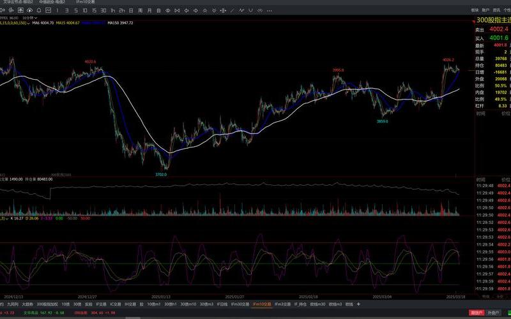Select the monthly (月) period toolbar icon
This screenshot has width=511, height=319.
(149, 10)
